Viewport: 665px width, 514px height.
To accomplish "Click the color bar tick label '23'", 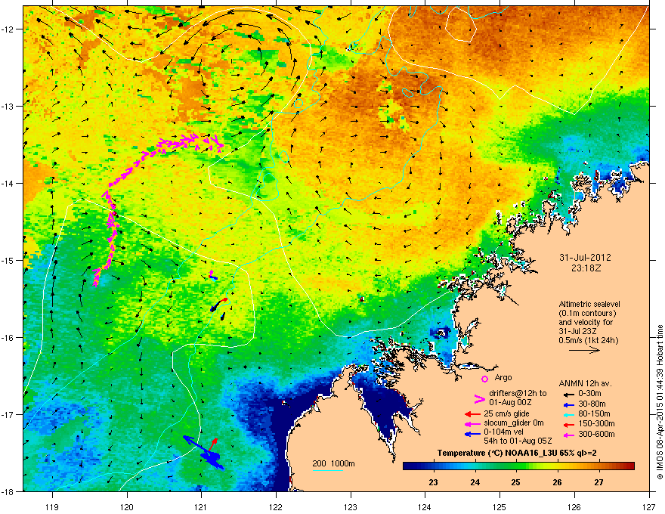I will (434, 482).
